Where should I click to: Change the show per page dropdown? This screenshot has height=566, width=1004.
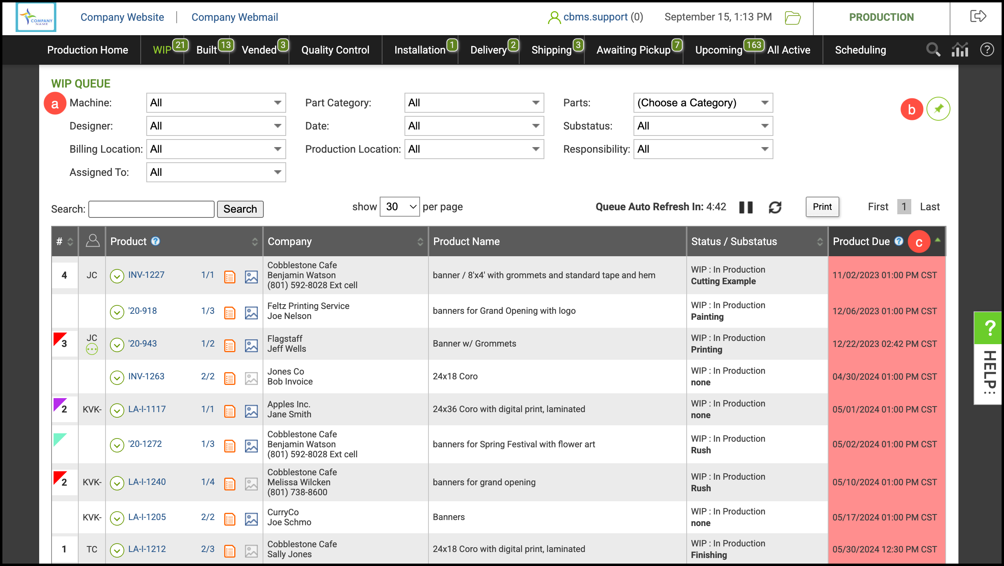coord(399,207)
